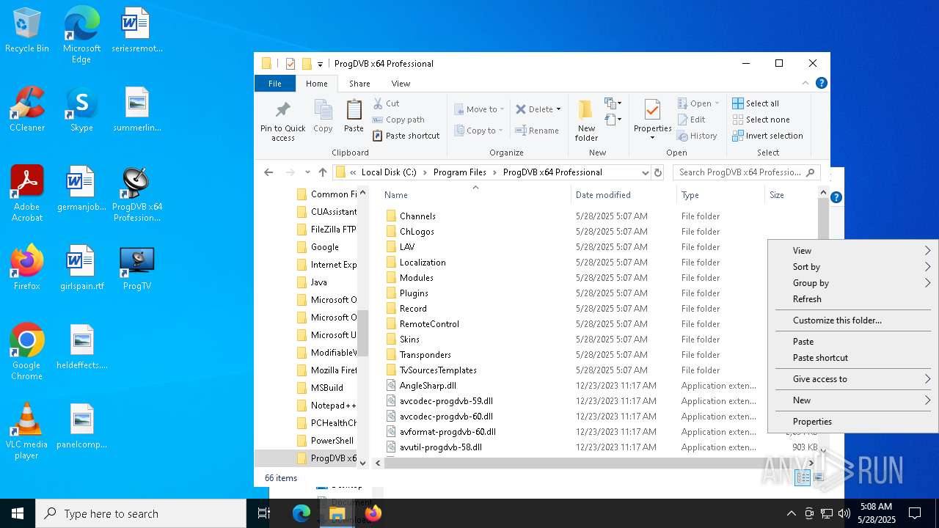
Task: Open VLC media player desktop icon
Action: click(26, 430)
